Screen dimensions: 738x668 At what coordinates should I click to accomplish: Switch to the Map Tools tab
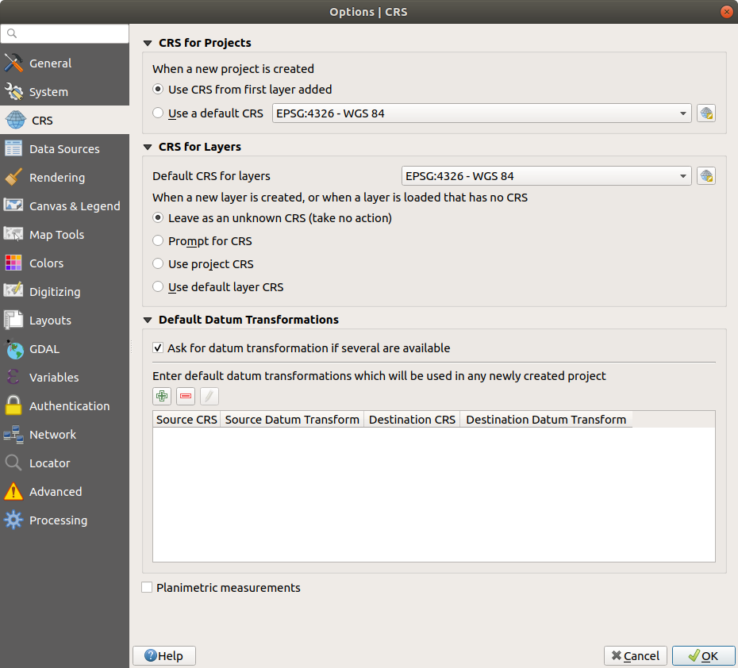56,235
